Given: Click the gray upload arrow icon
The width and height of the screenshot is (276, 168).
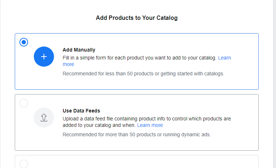Looking at the screenshot, I should click(x=44, y=118).
